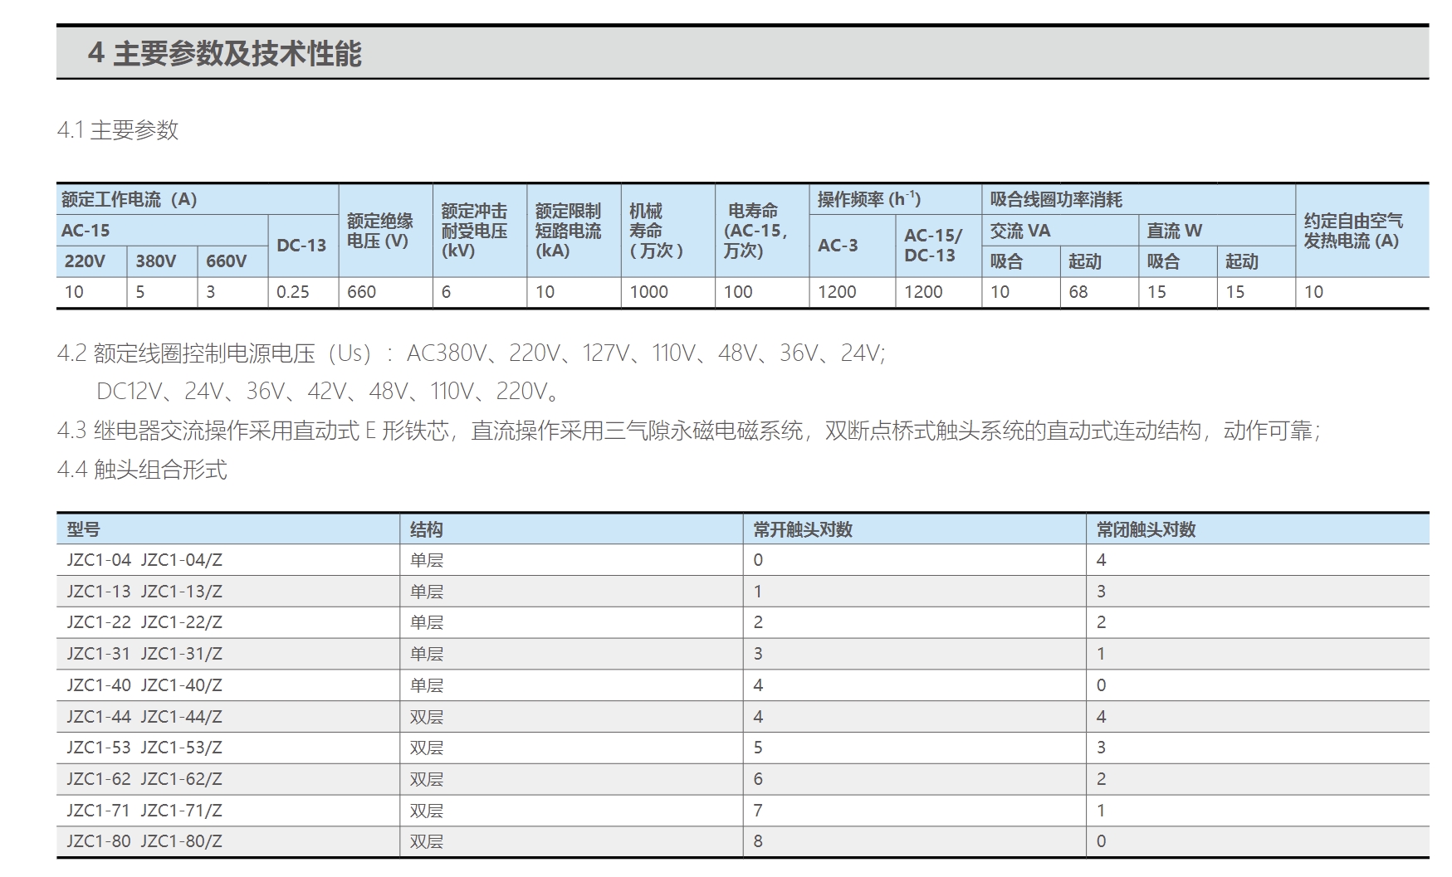Image resolution: width=1452 pixels, height=877 pixels.
Task: Click the 额定冲击耐受电压 (kV) column header
Action: pyautogui.click(x=474, y=231)
